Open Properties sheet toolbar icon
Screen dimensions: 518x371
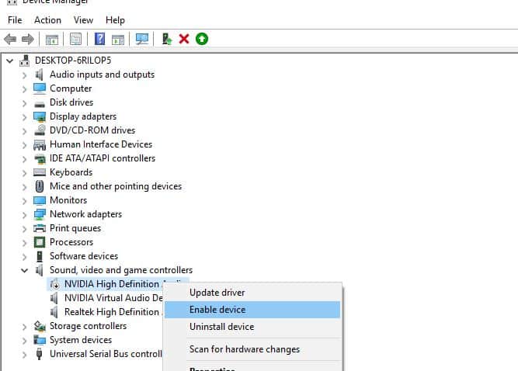click(75, 40)
